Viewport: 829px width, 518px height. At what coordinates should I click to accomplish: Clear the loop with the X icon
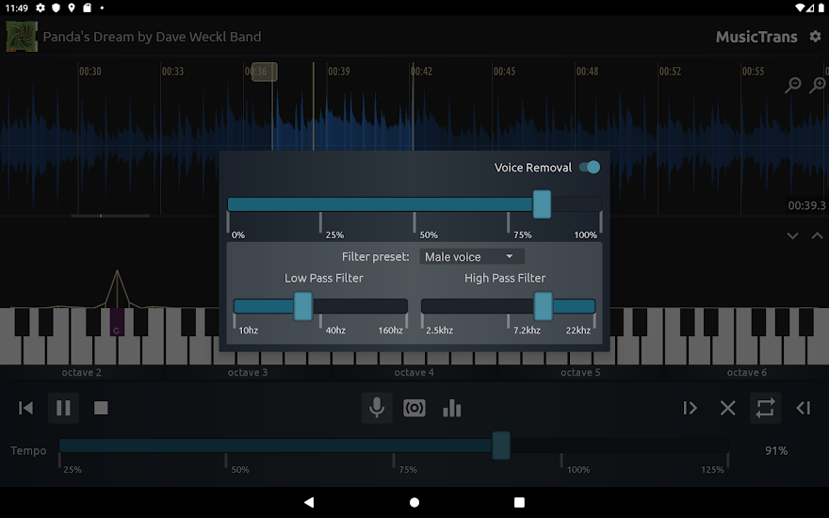[727, 408]
